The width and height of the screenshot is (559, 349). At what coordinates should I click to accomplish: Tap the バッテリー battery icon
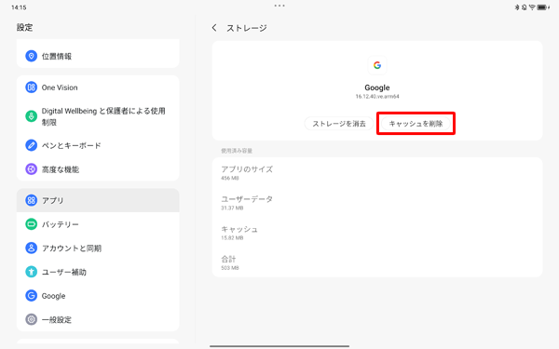(x=31, y=224)
